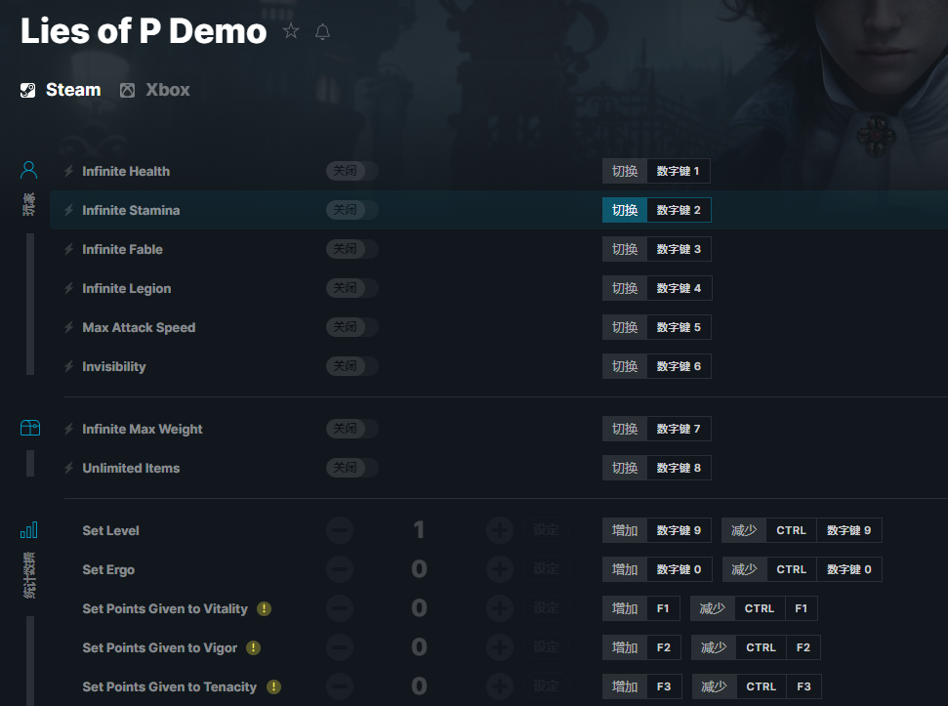The height and width of the screenshot is (706, 948).
Task: Click 减少 hotkey button for Vigor
Action: [x=714, y=647]
